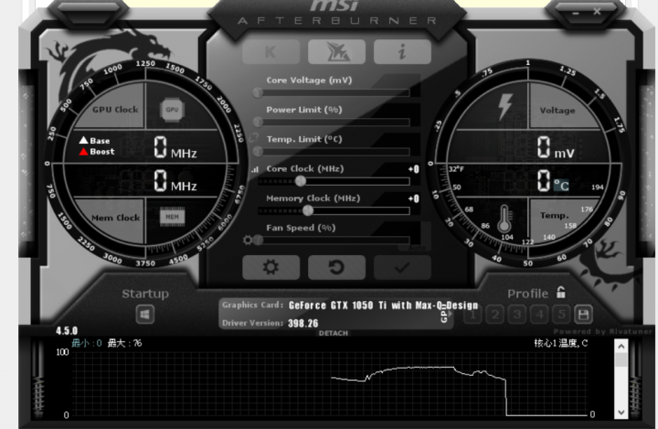Click the Power Limit slider handle
The image size is (658, 429).
pyautogui.click(x=258, y=123)
